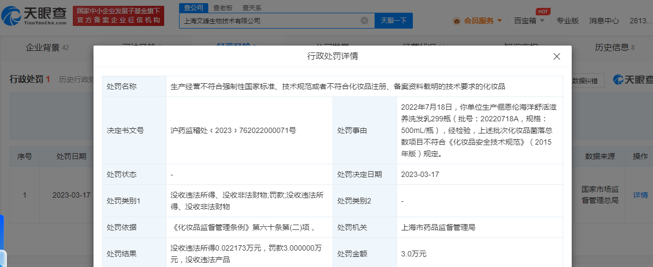This screenshot has height=267, width=653.
Task: Switch to 历史信息 tab
Action: pyautogui.click(x=615, y=48)
